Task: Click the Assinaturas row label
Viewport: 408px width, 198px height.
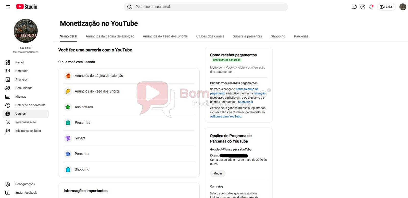Action: [84, 107]
